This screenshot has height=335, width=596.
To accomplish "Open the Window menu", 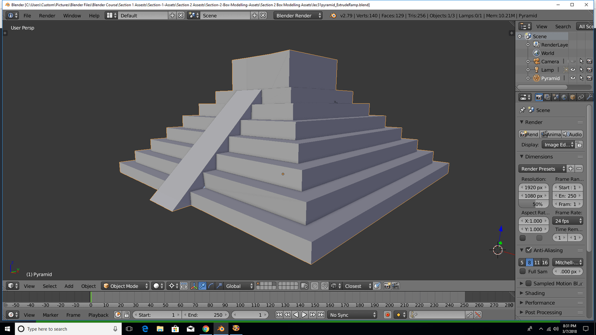I will 72,15.
